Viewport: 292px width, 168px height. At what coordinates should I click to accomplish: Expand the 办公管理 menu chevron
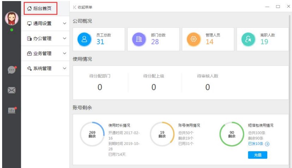64,39
